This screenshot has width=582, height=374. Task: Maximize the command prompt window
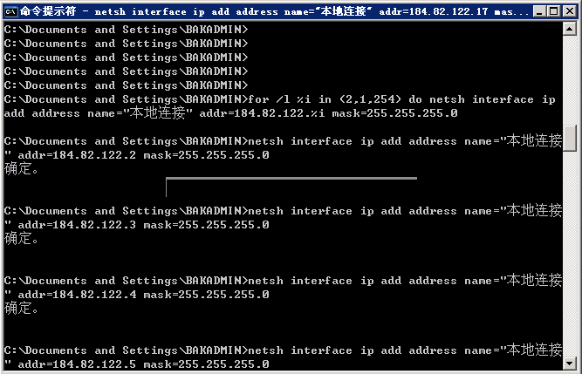[554, 11]
